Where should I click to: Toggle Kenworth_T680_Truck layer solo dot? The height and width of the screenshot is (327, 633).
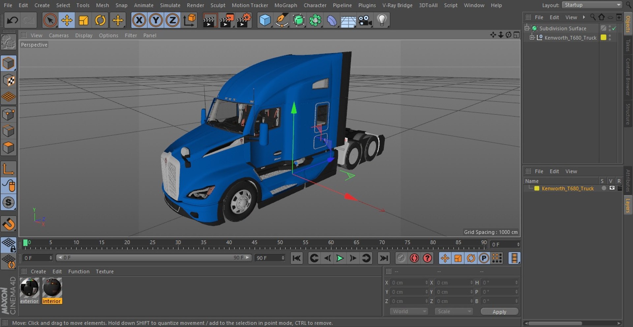[604, 188]
